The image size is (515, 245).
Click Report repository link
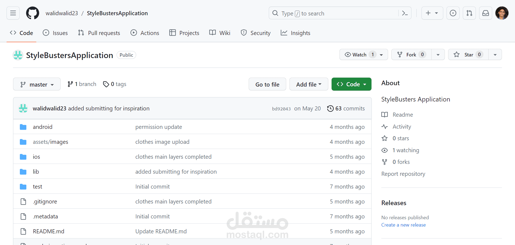click(403, 174)
